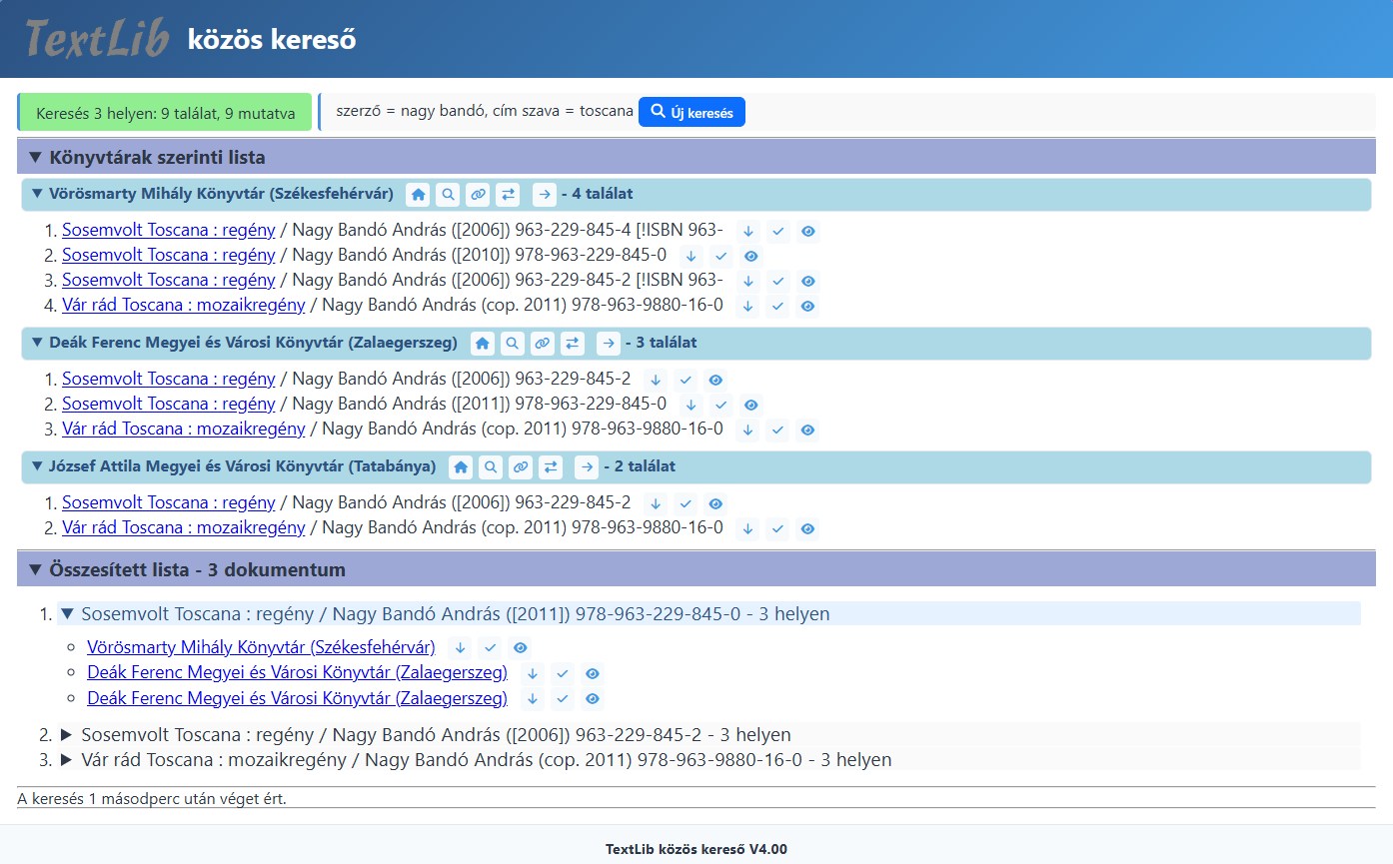Toggle eye icon for Zalaegerszeg's Vár rád Toscana

(x=808, y=430)
